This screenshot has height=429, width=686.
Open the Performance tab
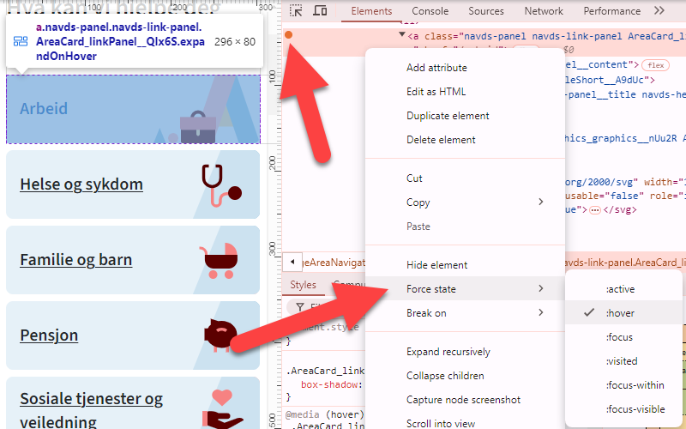click(611, 11)
